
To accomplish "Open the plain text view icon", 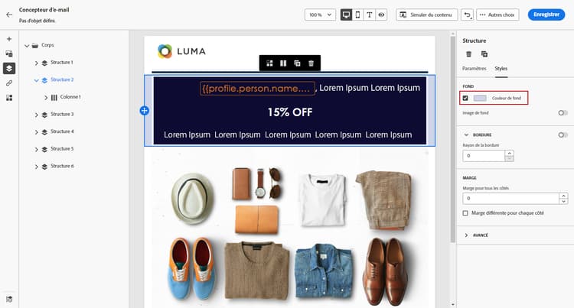I will [x=370, y=15].
